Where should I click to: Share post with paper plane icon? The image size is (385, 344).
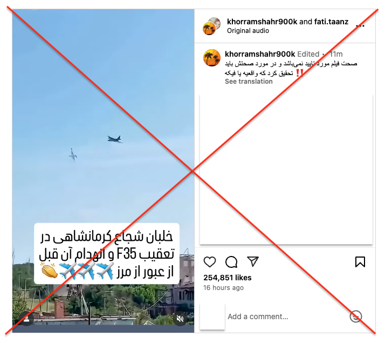253,261
